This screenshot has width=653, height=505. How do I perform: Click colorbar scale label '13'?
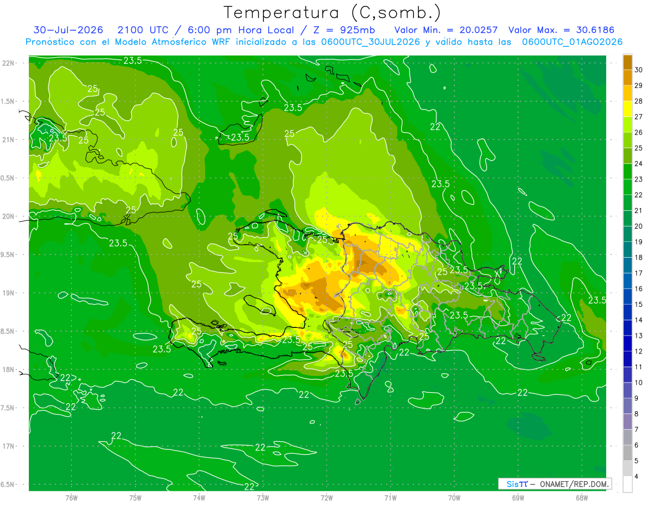[638, 336]
